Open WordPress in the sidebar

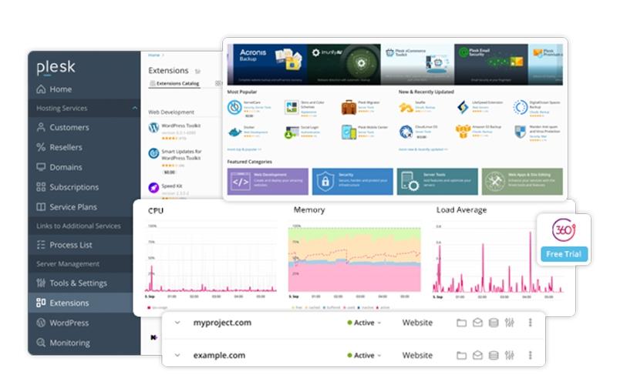pos(62,323)
